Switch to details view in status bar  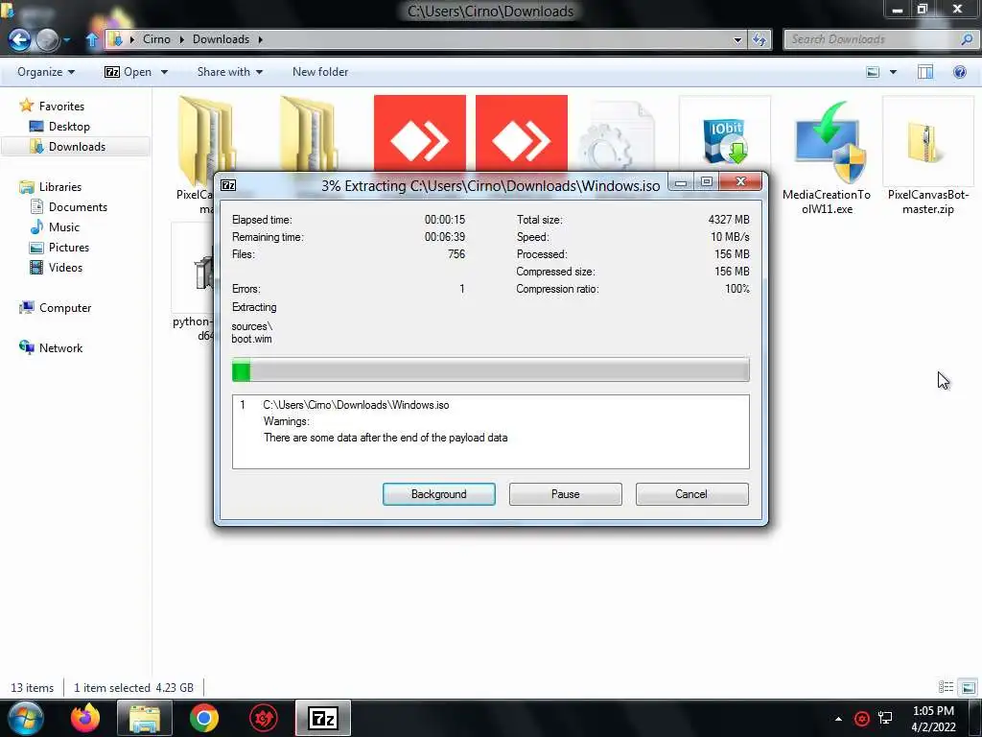coord(946,687)
